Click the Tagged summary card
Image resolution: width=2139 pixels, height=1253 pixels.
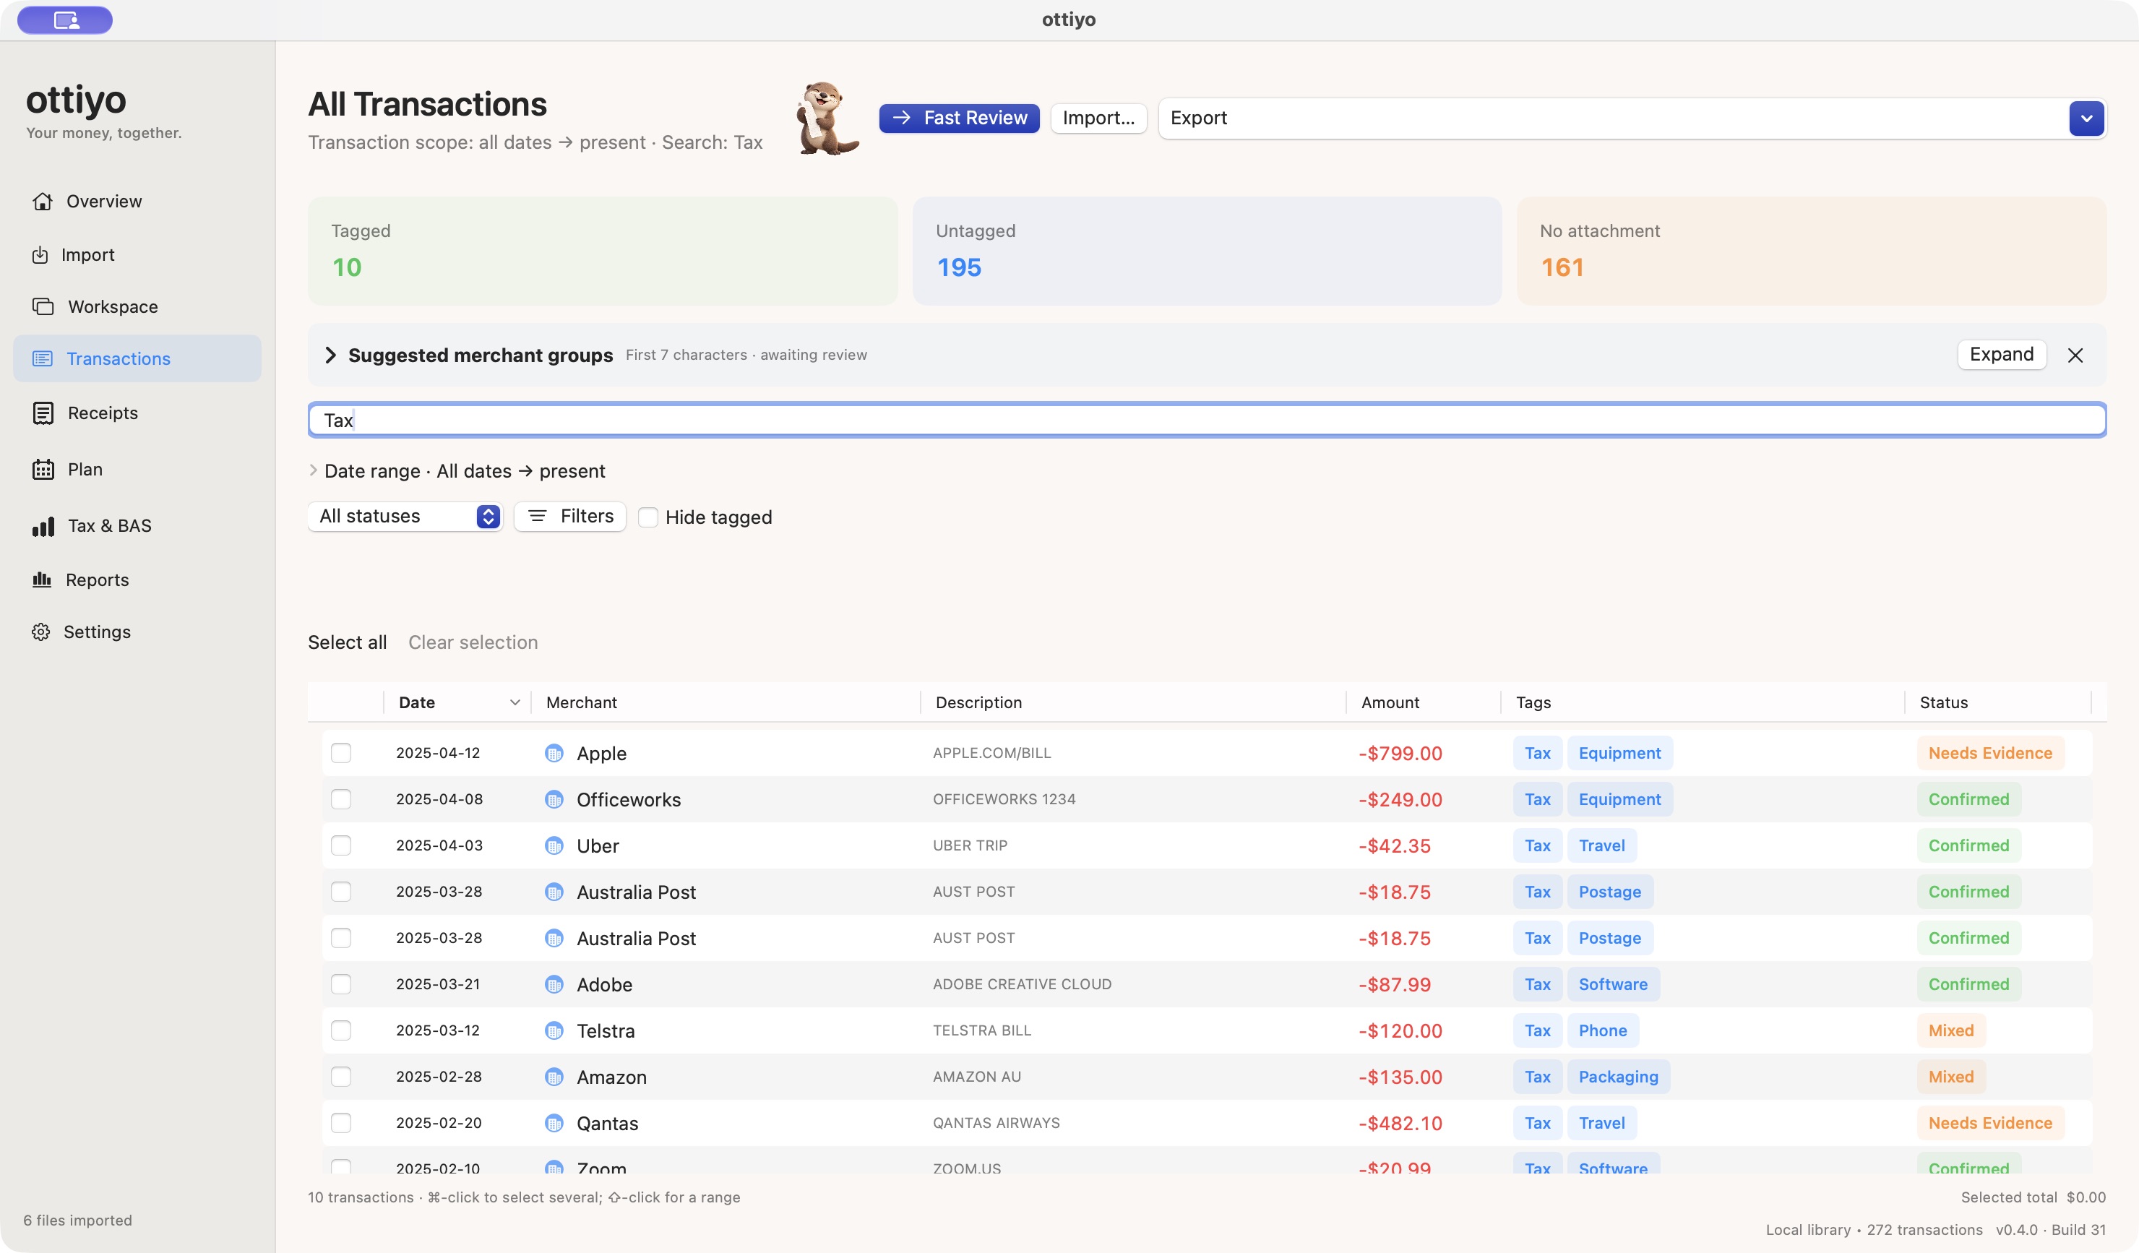click(x=602, y=251)
